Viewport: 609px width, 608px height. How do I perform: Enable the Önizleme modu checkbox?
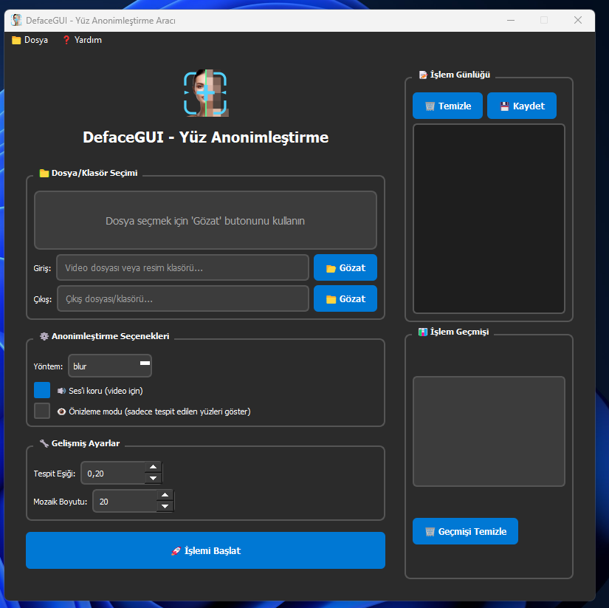[42, 411]
